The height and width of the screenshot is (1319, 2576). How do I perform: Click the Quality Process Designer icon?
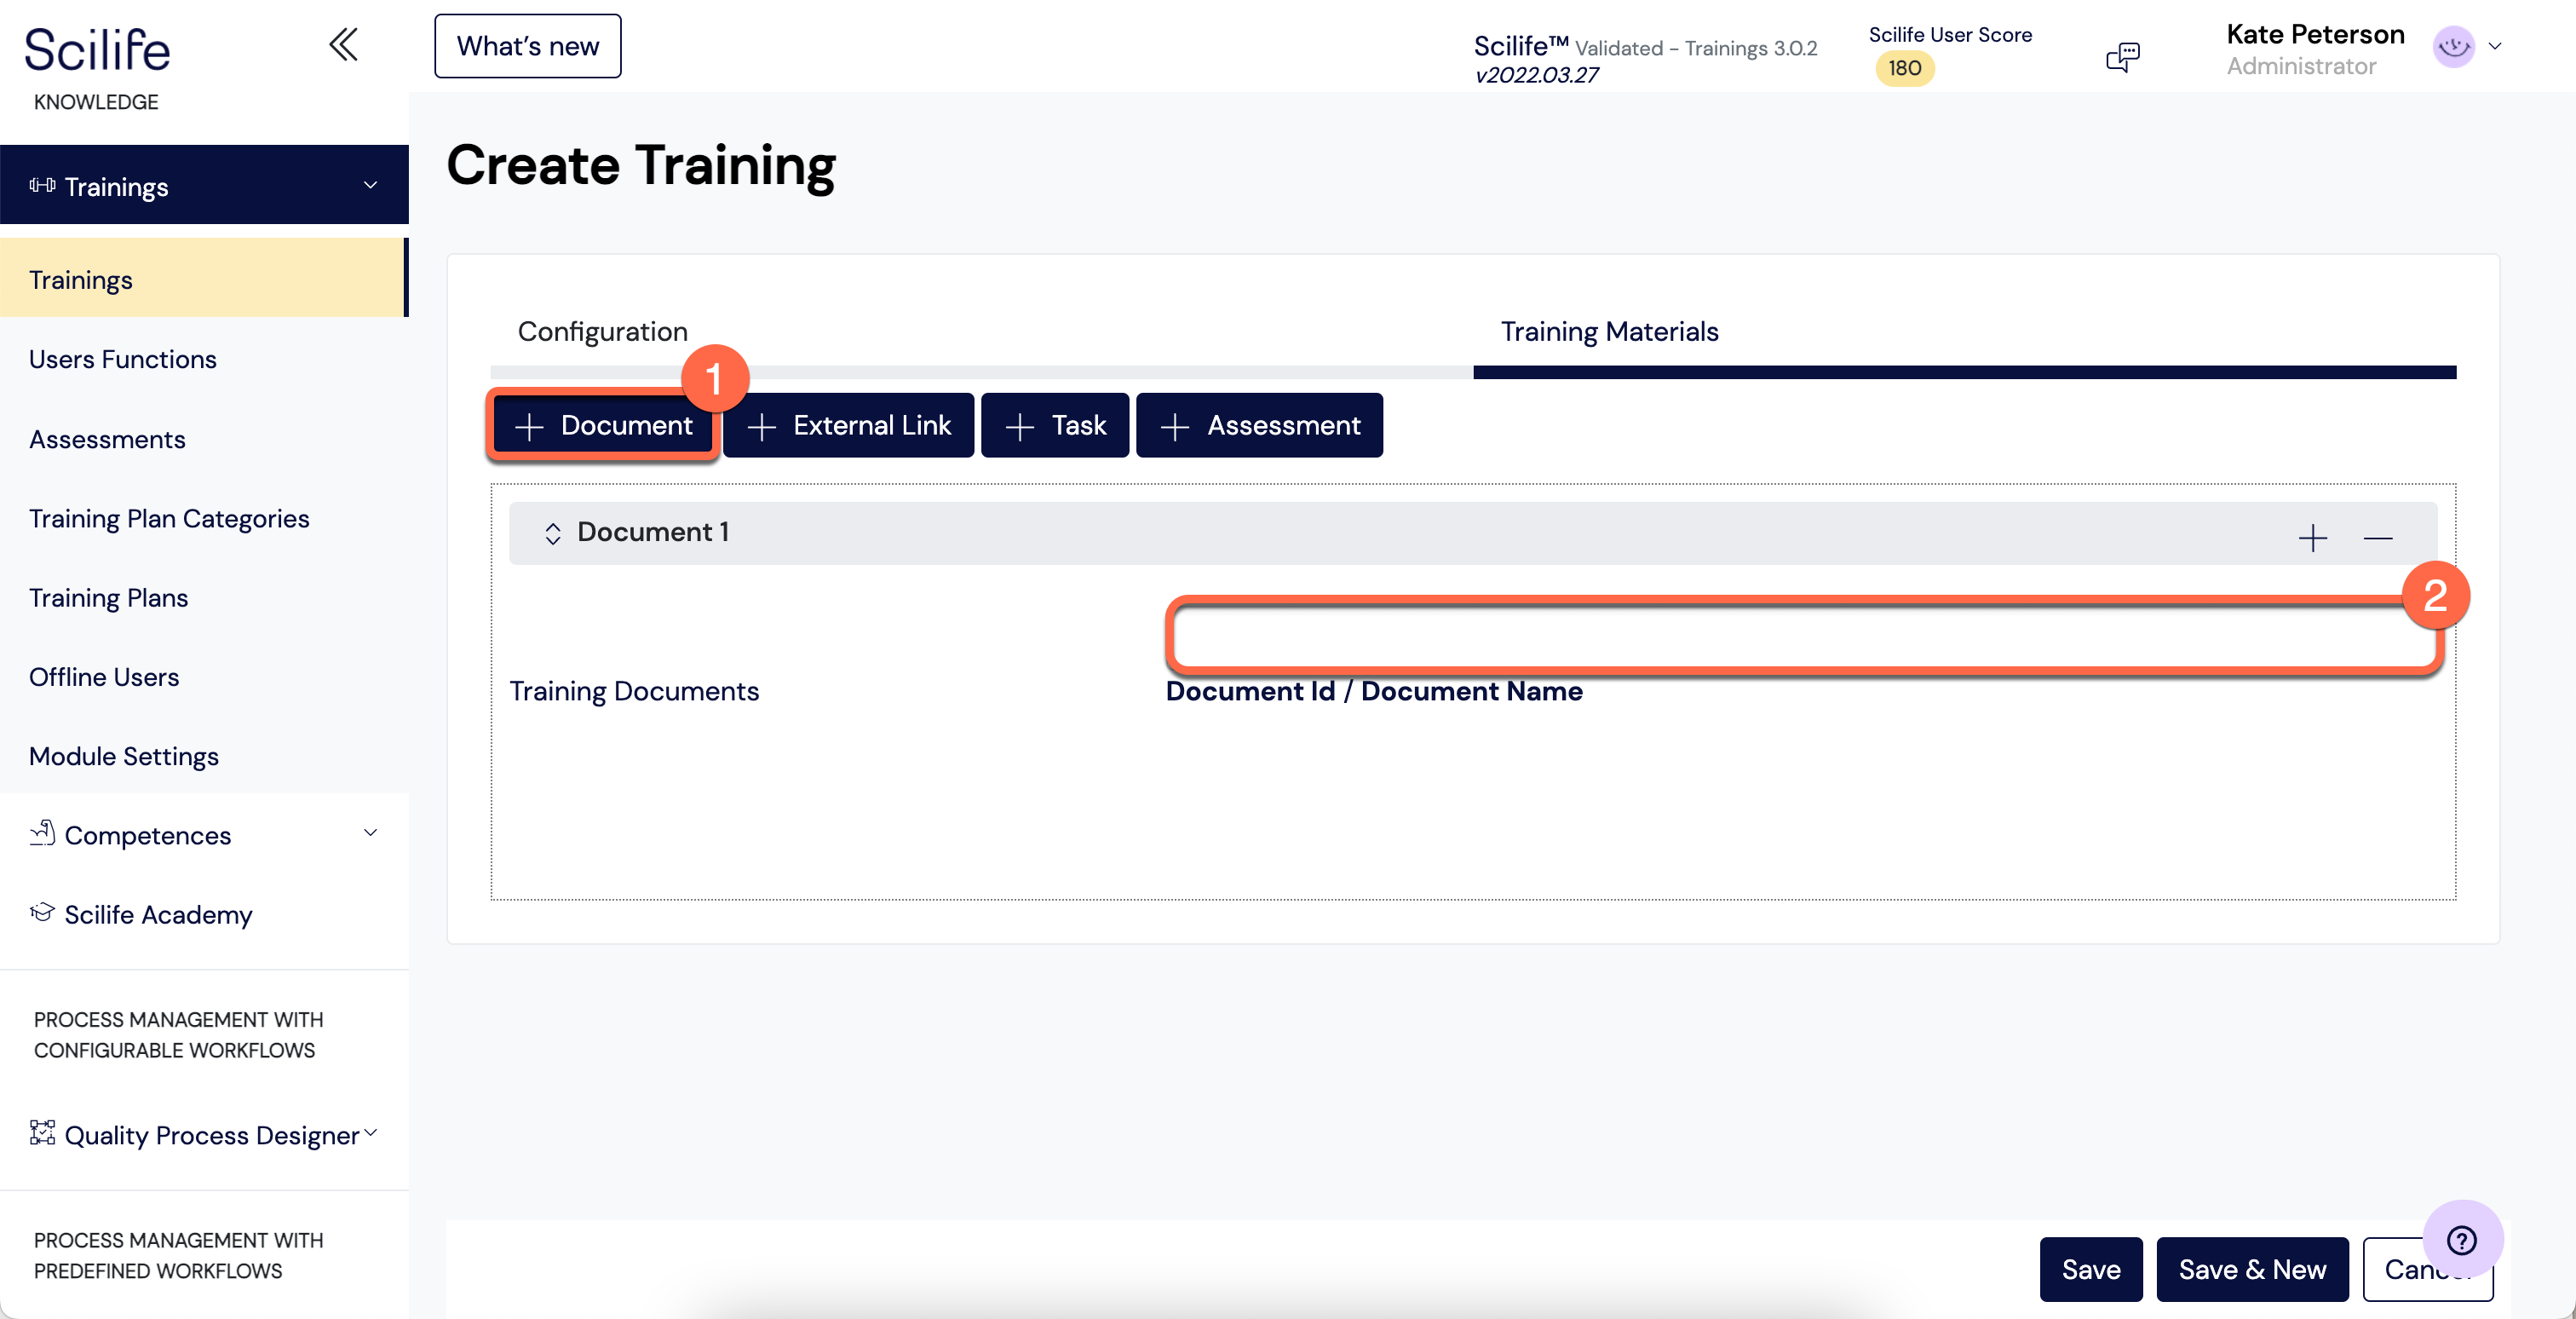click(x=42, y=1132)
